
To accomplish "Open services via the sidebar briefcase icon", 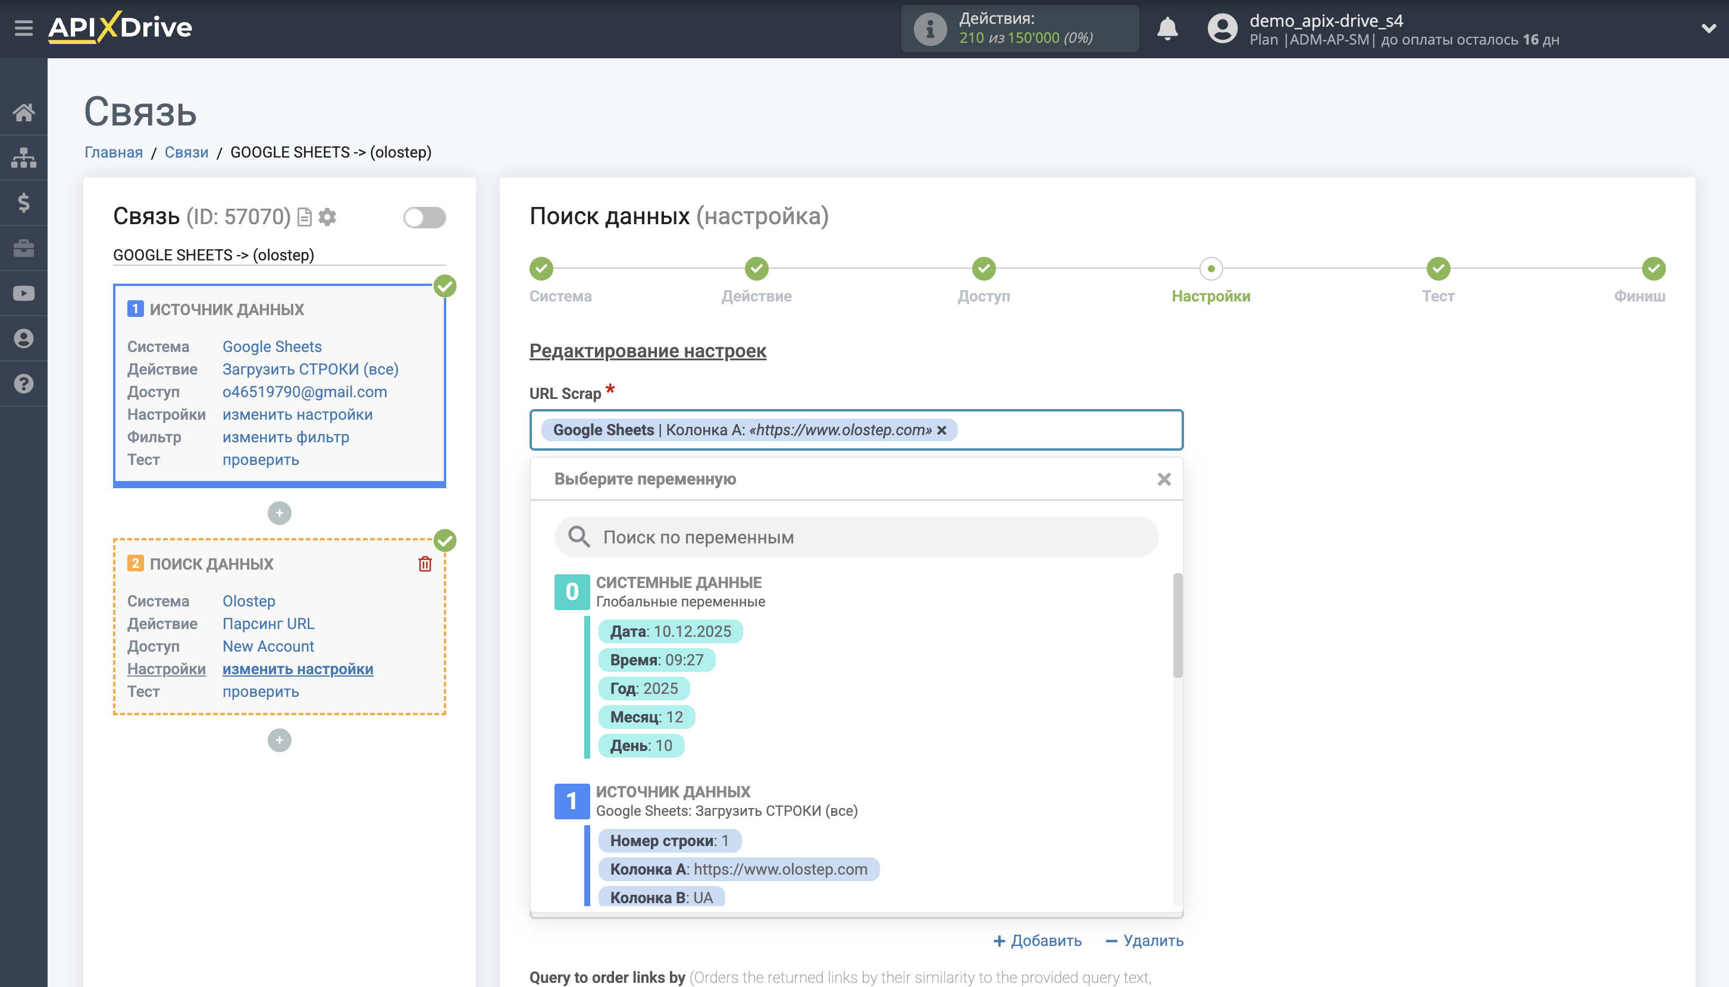I will 24,248.
